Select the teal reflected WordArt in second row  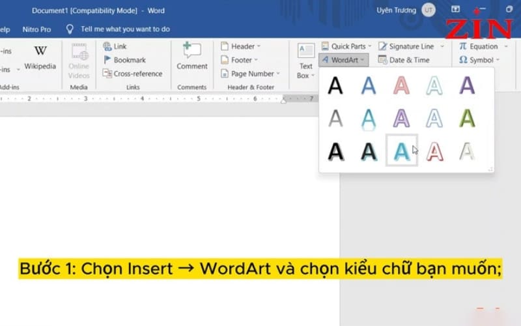(x=369, y=119)
